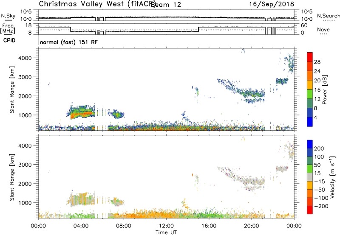Click the "60" Nave axis tick
Image resolution: width=340 pixels, height=235 pixels.
(304, 25)
